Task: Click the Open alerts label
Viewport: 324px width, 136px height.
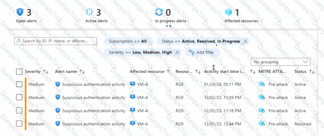Action: pyautogui.click(x=26, y=21)
